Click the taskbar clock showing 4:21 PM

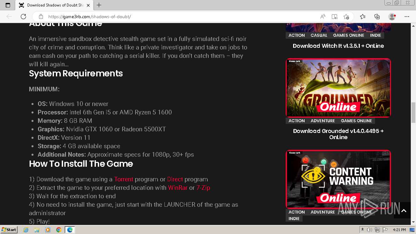coord(399,230)
